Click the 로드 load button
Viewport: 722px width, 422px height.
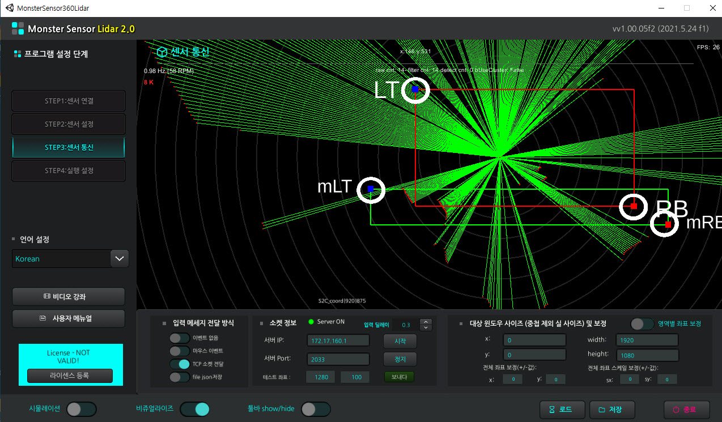pyautogui.click(x=561, y=410)
